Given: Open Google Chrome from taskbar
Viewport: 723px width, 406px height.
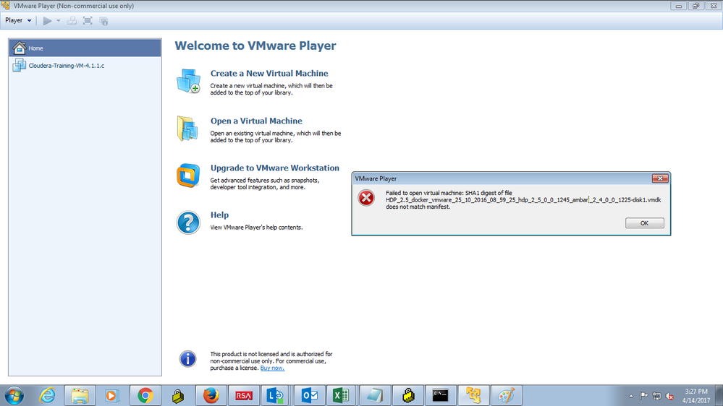Looking at the screenshot, I should [145, 395].
